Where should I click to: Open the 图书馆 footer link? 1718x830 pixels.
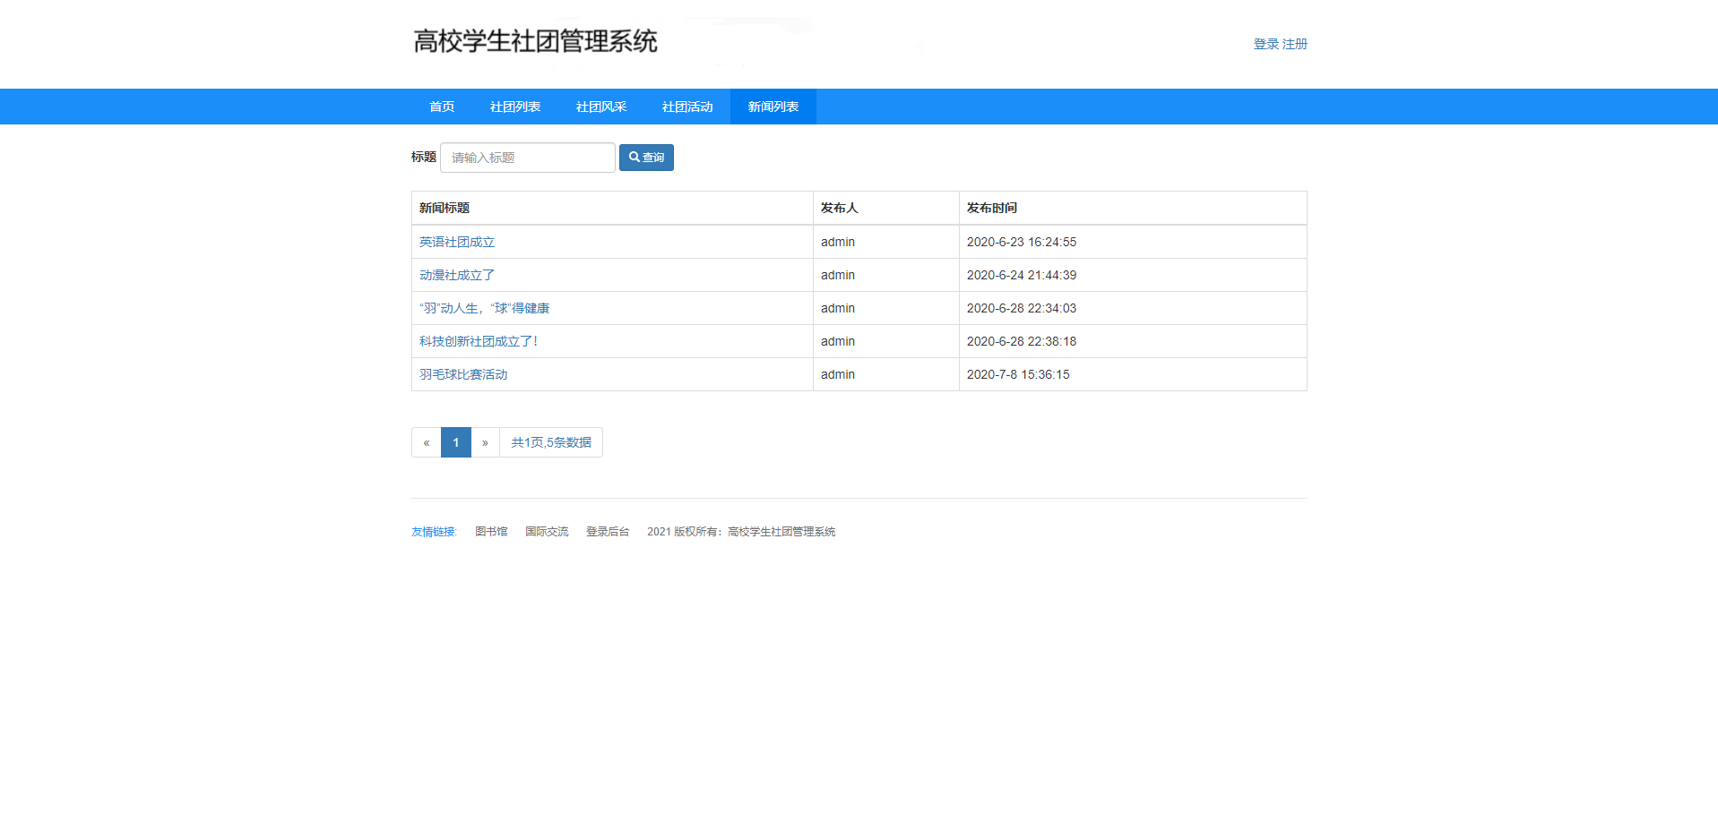pos(491,532)
